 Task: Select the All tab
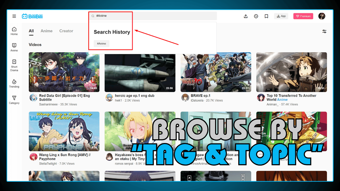click(x=31, y=31)
